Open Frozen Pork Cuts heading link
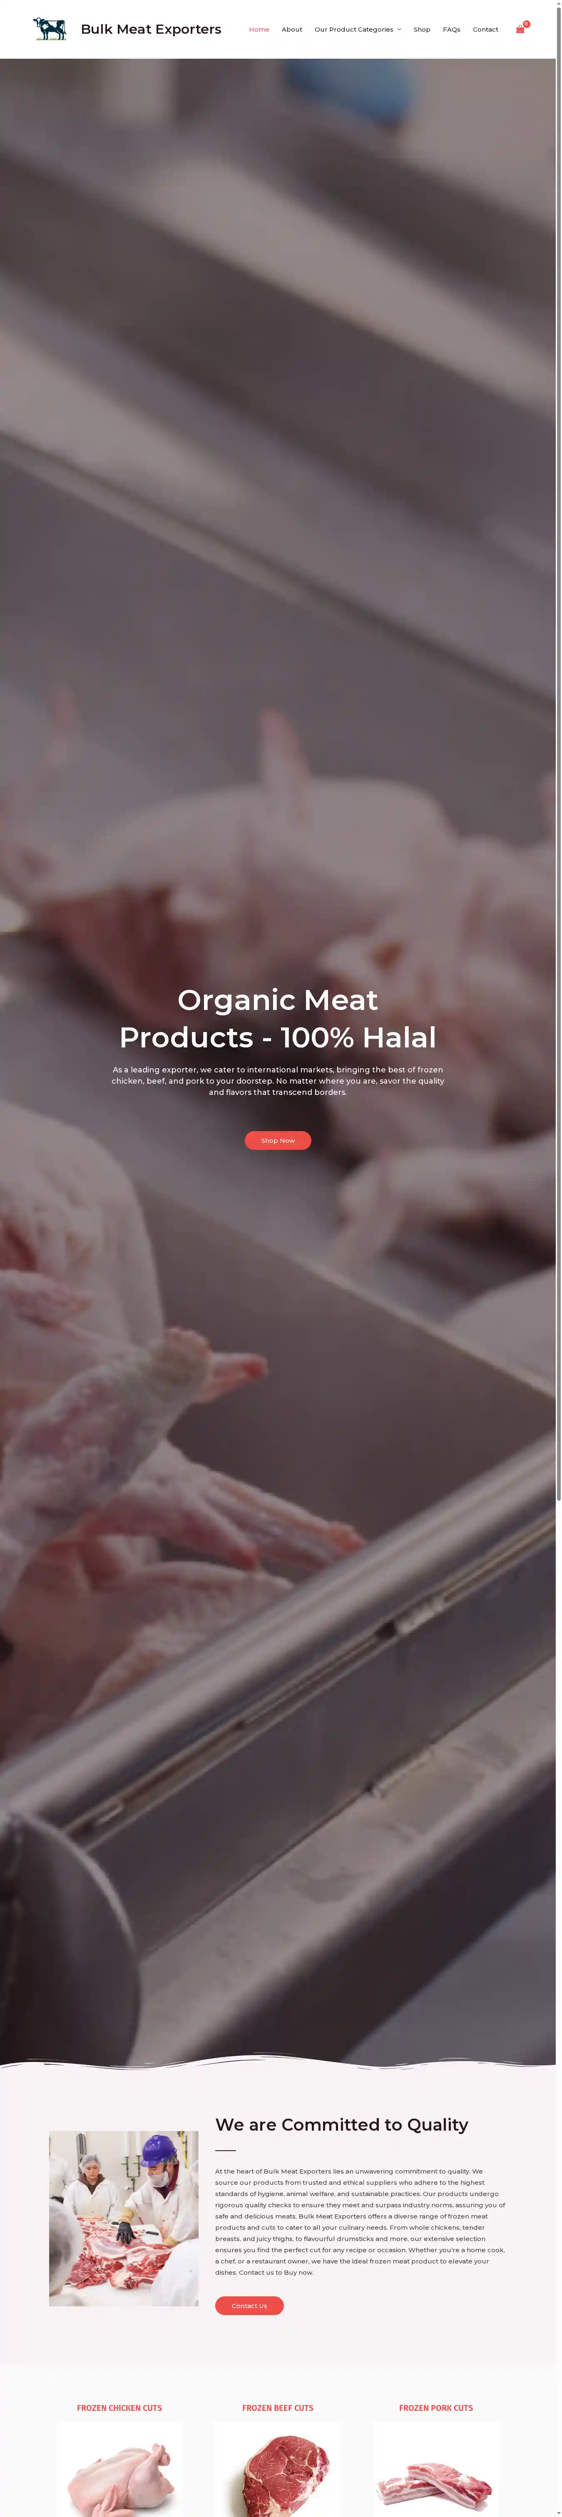The height and width of the screenshot is (2517, 562). coord(436,2408)
